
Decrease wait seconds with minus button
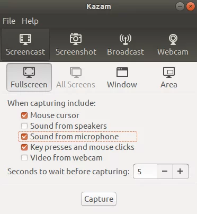click(x=165, y=171)
